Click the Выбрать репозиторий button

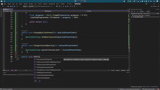[x=149, y=89]
